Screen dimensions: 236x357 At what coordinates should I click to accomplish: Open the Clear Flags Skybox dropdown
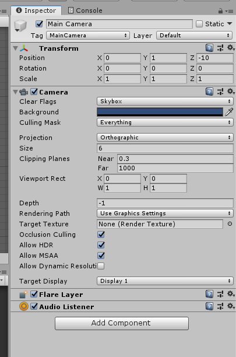point(165,101)
